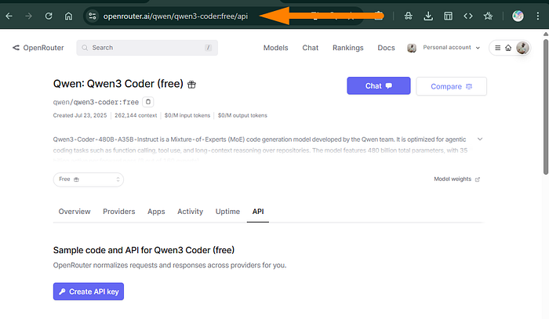Switch to the Activity tab

[190, 212]
